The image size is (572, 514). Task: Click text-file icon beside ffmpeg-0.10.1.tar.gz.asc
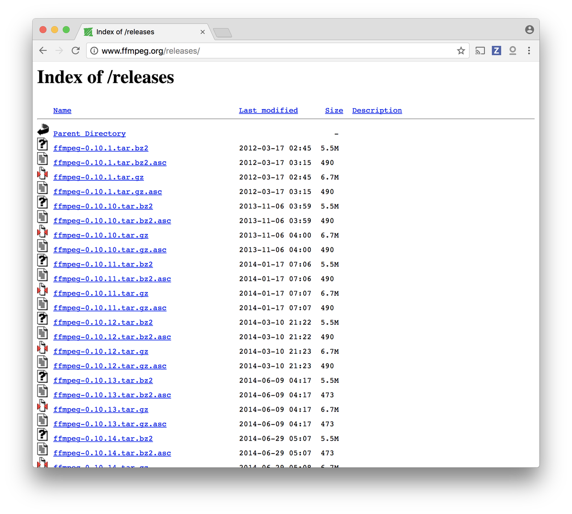click(42, 187)
